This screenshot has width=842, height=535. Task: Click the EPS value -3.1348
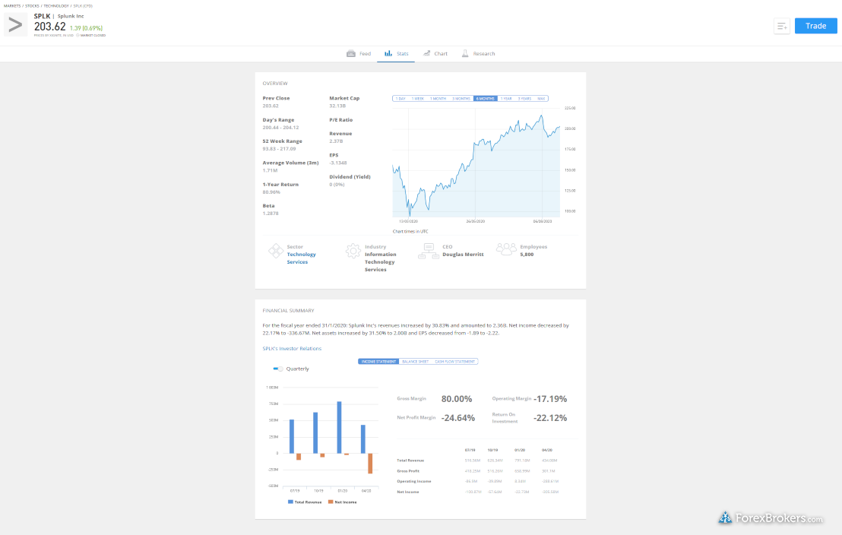(337, 163)
